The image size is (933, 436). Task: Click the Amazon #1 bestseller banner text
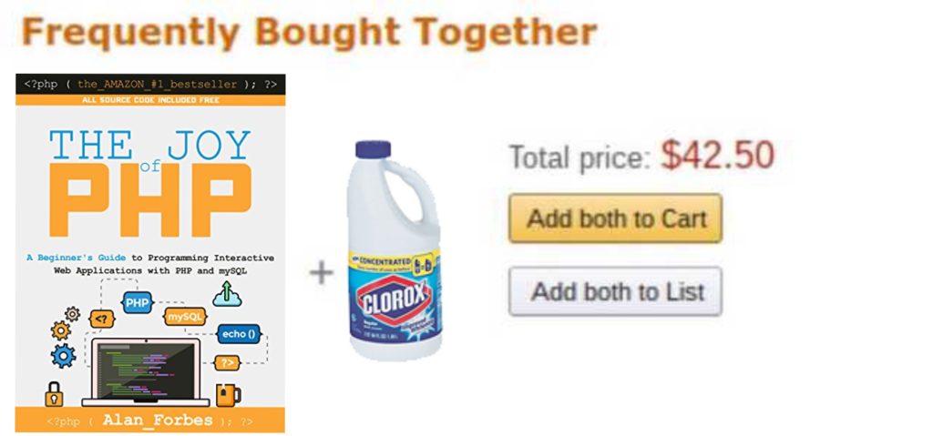[150, 84]
